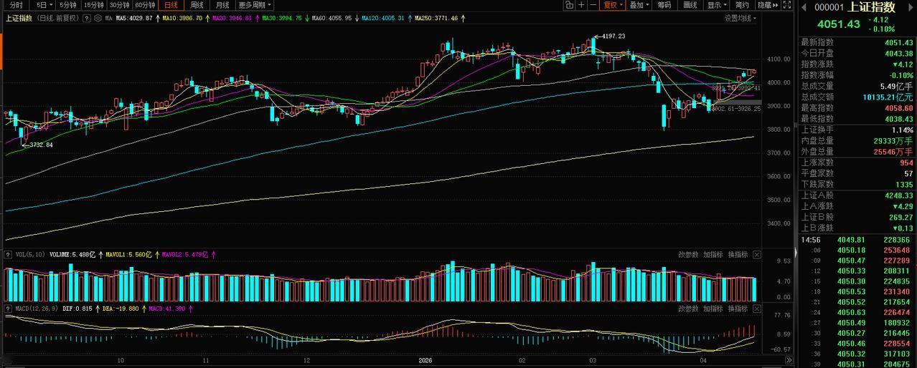Close the MACD indicator panel
This screenshot has height=368, width=917.
tap(756, 309)
